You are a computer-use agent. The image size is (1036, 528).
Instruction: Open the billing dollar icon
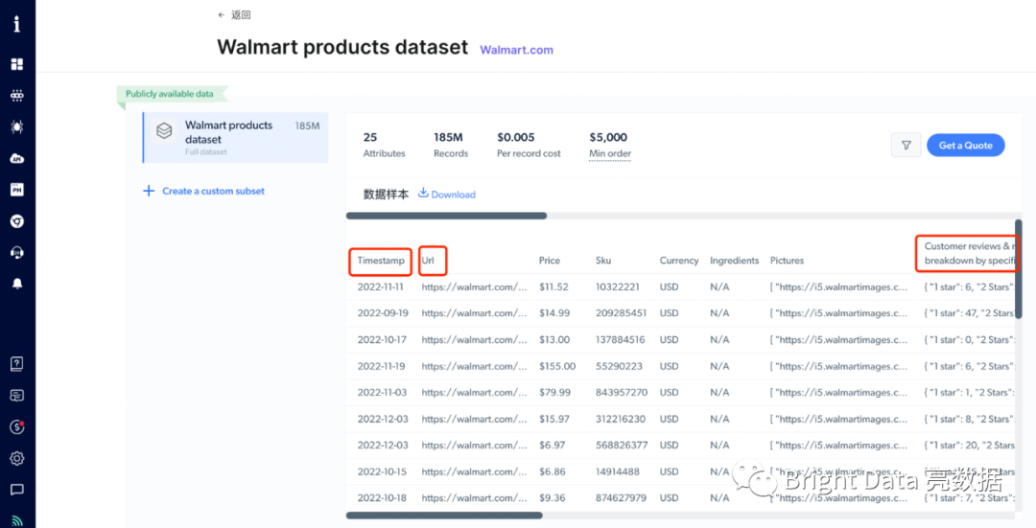(x=17, y=426)
